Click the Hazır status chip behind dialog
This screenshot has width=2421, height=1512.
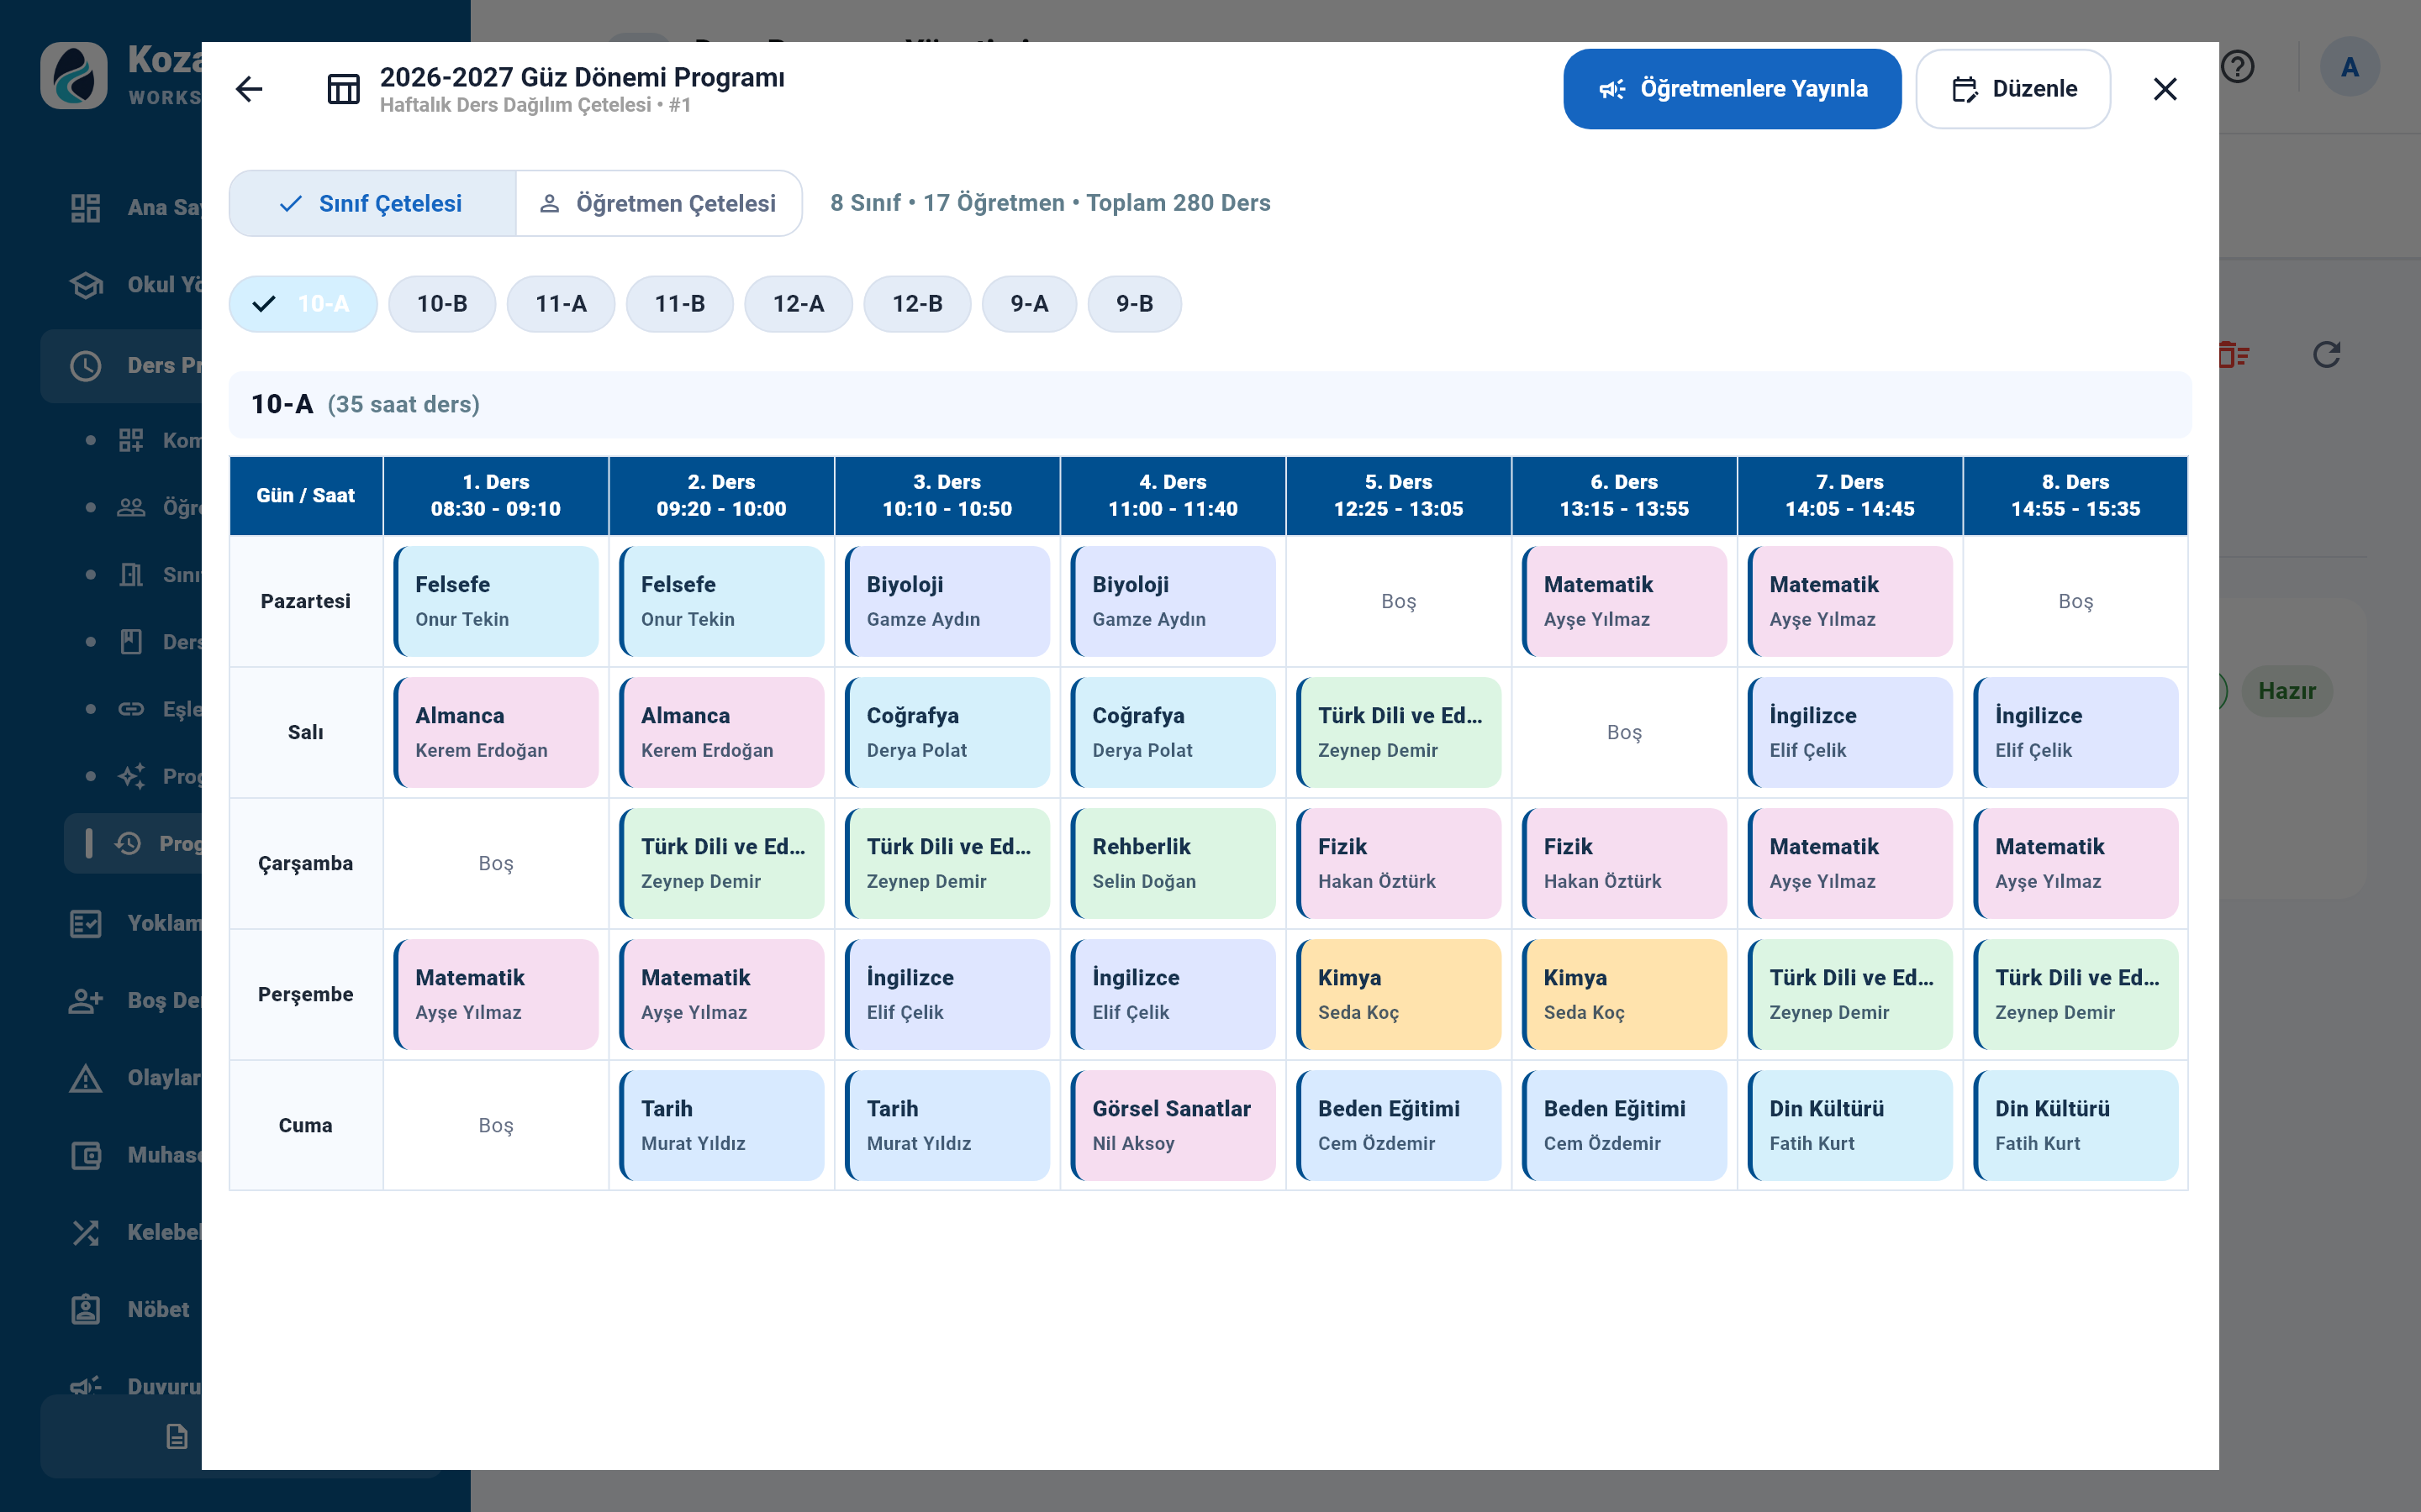pos(2287,691)
